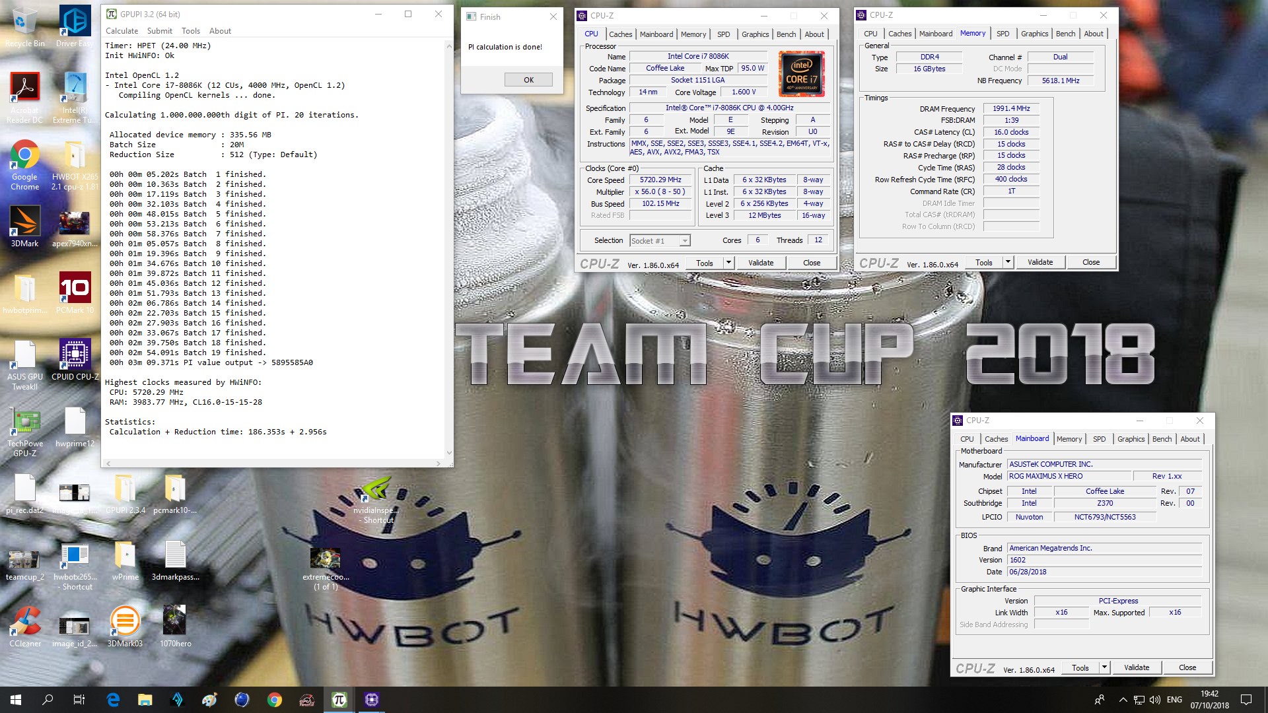
Task: Open Submit menu in GPUPI
Action: (x=159, y=31)
